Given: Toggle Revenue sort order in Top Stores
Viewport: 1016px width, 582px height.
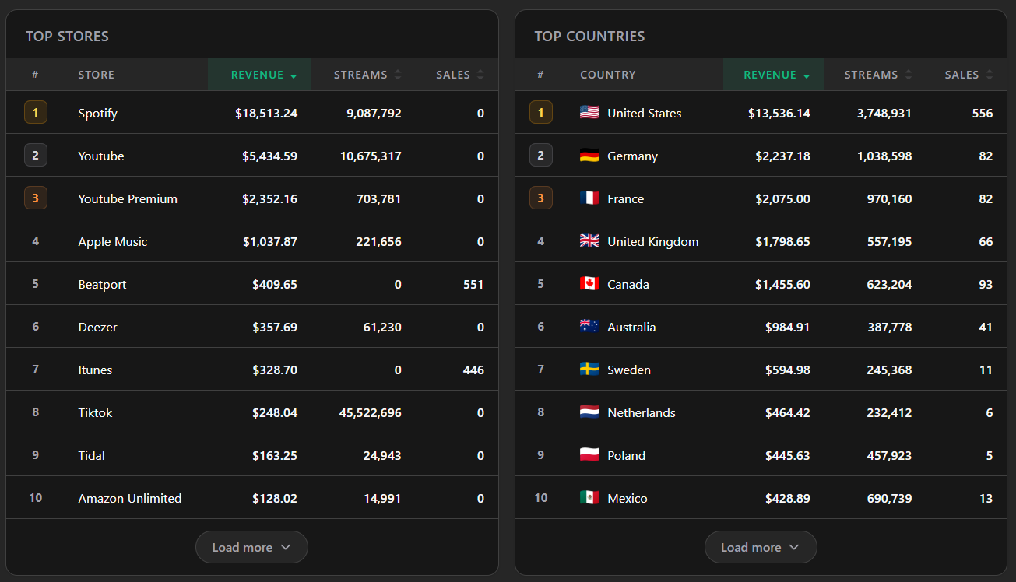Looking at the screenshot, I should click(259, 74).
